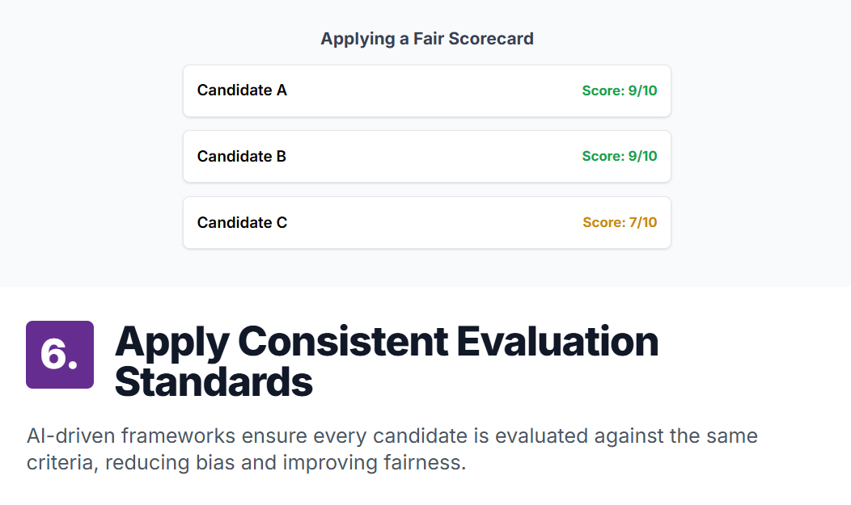Click the phrase reducing bias and improving fairness
Screen dimensions: 851x505
(286, 463)
